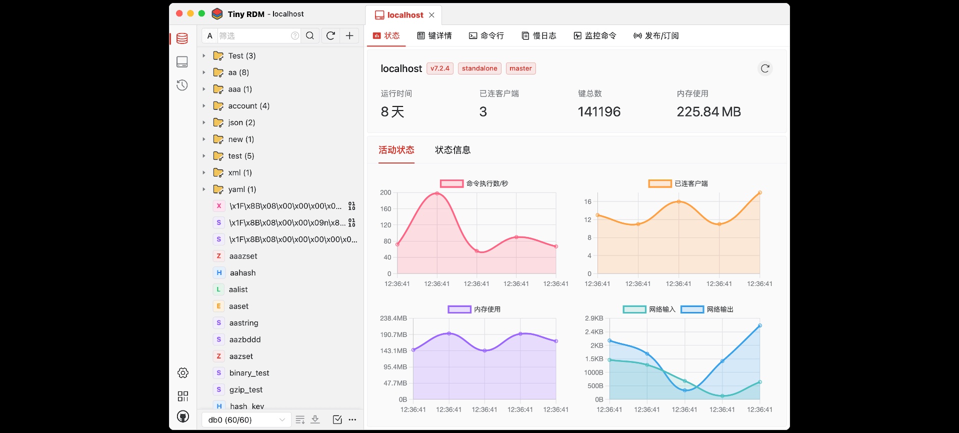Toggle the 命令执行数/秒 chart legend
Screen dimensions: 959x433
473,183
